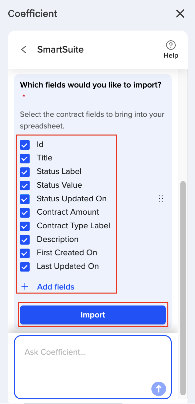Click the plus icon next to Add fields

point(25,287)
